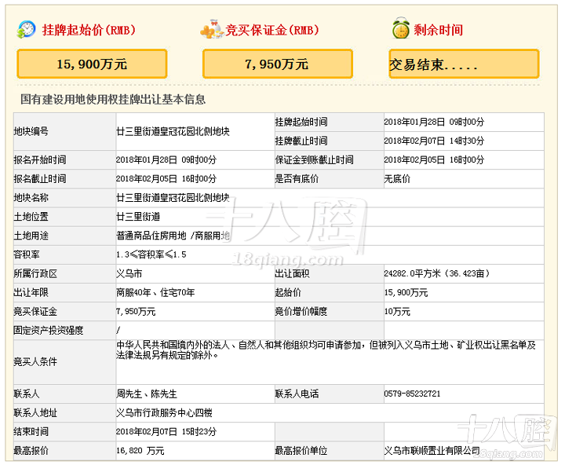This screenshot has width=565, height=465.
Task: Click the coins icon beside 竞买保证金
Action: [212, 30]
